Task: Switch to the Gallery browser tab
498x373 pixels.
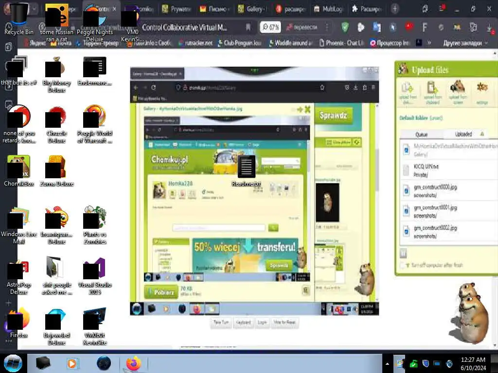Action: pyautogui.click(x=253, y=9)
